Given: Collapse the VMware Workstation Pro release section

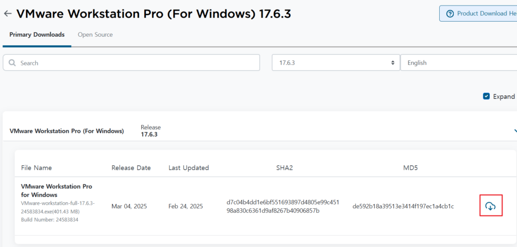Looking at the screenshot, I should pyautogui.click(x=514, y=131).
